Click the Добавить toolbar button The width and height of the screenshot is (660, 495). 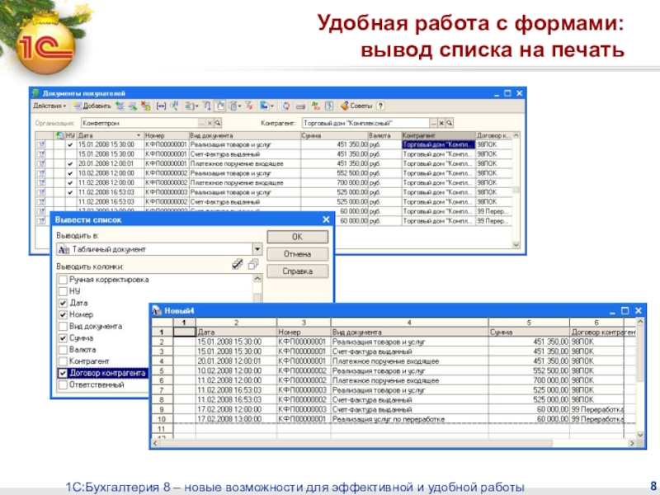[x=92, y=106]
